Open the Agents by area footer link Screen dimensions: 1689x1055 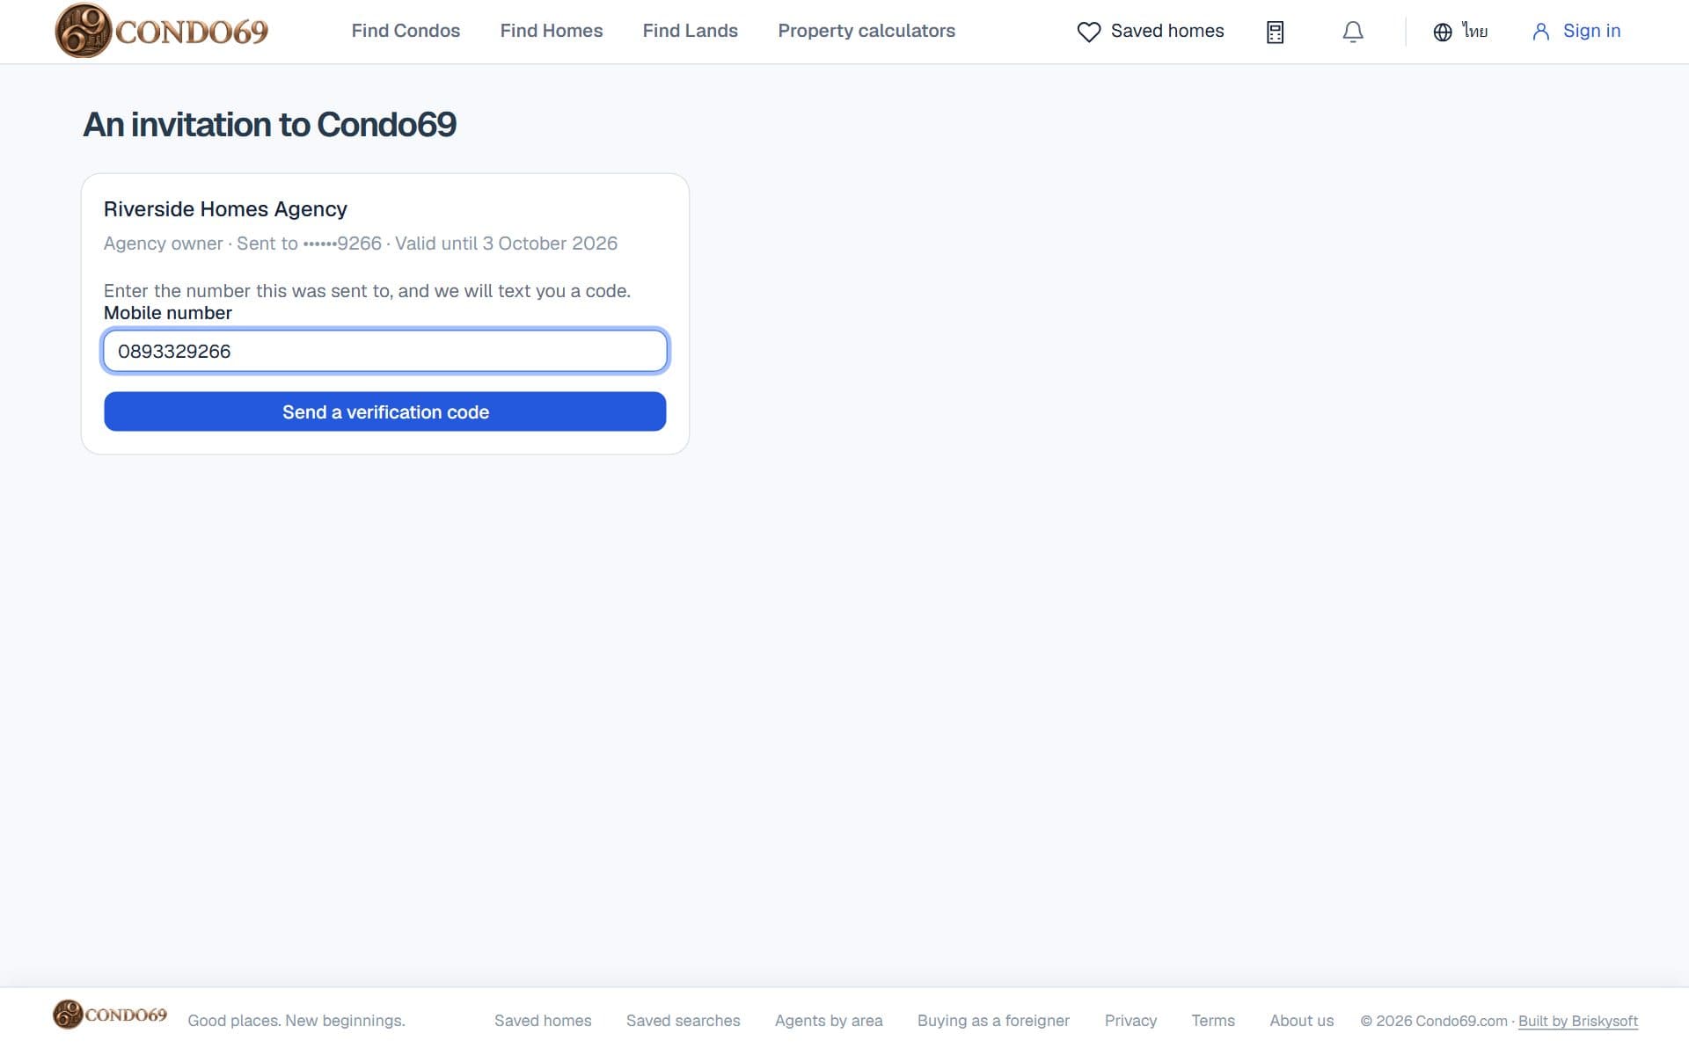click(x=829, y=1021)
